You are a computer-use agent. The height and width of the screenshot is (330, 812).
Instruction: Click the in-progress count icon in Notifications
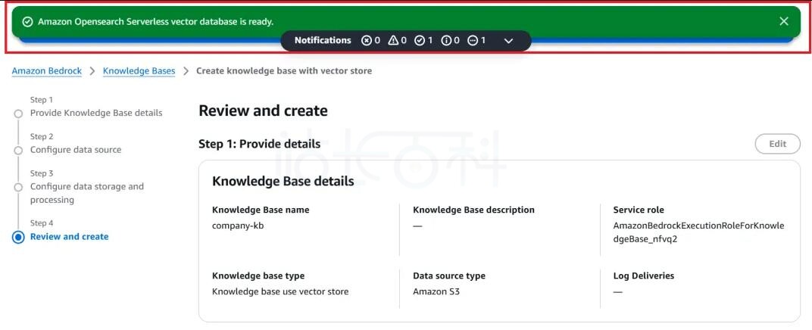click(473, 40)
